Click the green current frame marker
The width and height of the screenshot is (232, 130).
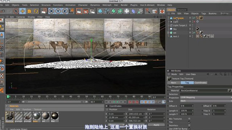8,97
